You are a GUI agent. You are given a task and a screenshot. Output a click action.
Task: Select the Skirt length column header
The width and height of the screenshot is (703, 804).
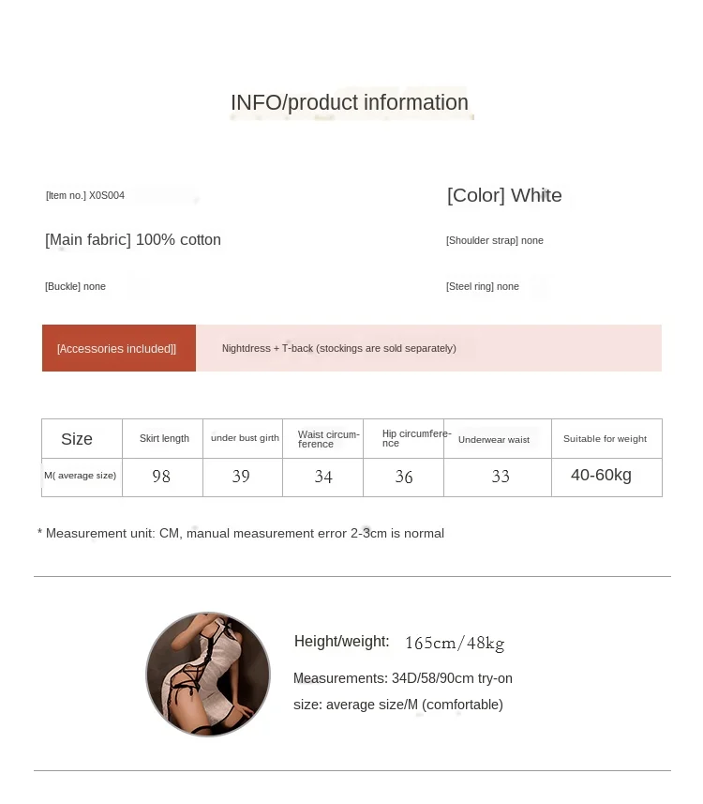click(x=163, y=438)
